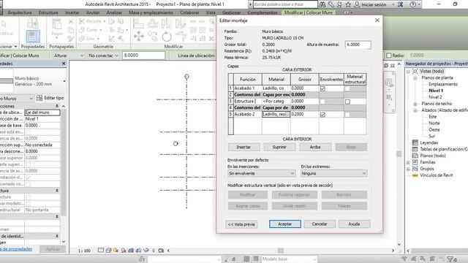Expand the Grupos tree node
The width and height of the screenshot is (468, 263).
[408, 169]
